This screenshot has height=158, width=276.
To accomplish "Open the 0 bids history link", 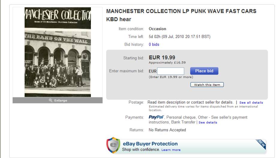I will pyautogui.click(x=154, y=45).
